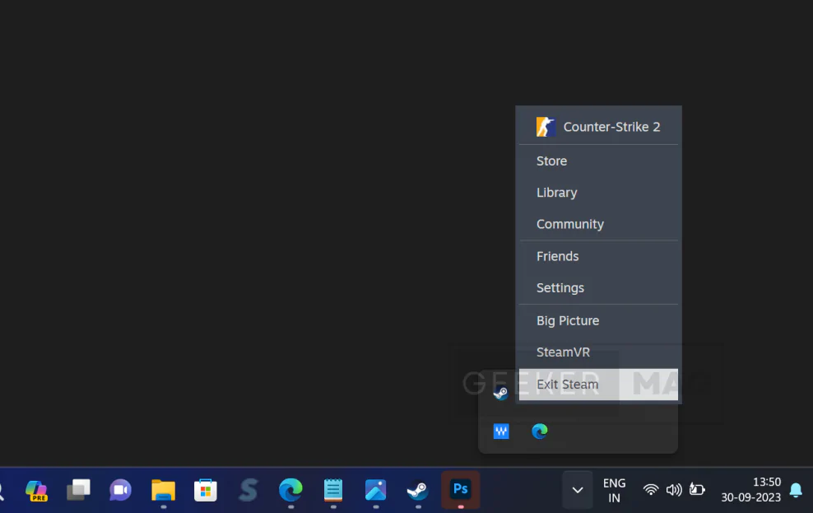Open Store from the Steam tray menu
The image size is (813, 513).
(x=598, y=161)
